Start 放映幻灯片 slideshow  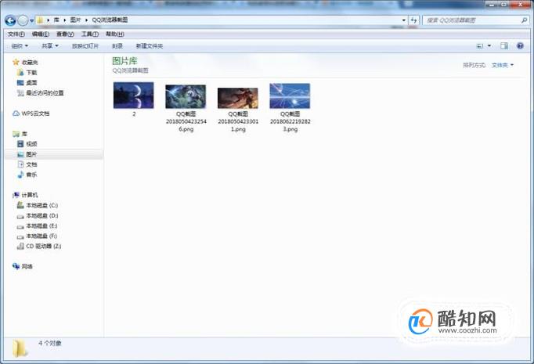click(x=85, y=46)
